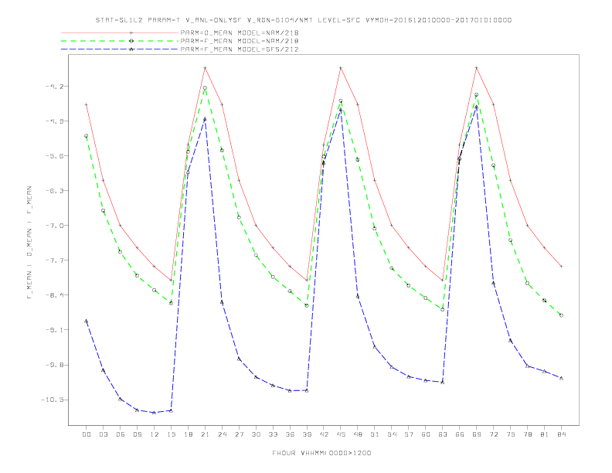The height and width of the screenshot is (473, 612).
Task: Click x-axis forecast hour label 42
Action: (x=324, y=434)
